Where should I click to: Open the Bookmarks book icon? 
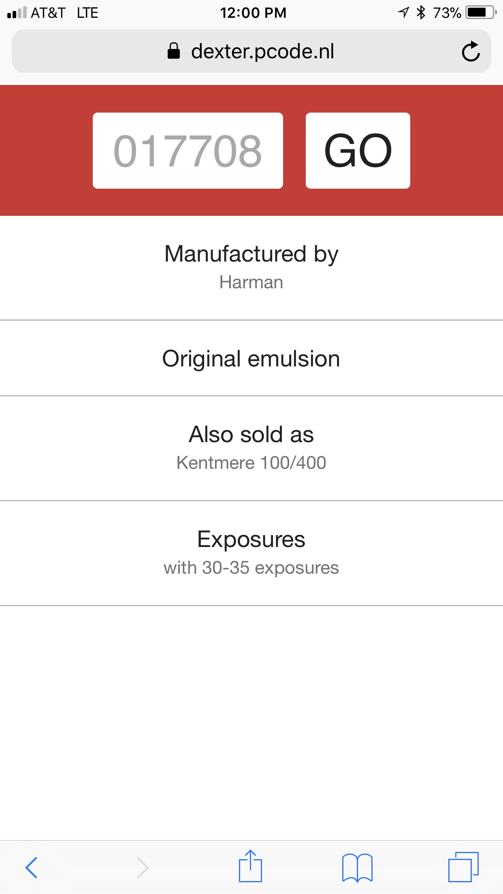(357, 867)
